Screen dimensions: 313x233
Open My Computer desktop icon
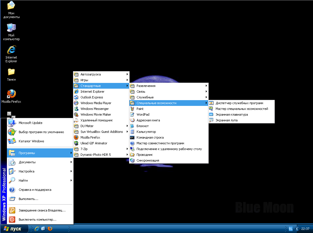click(11, 32)
